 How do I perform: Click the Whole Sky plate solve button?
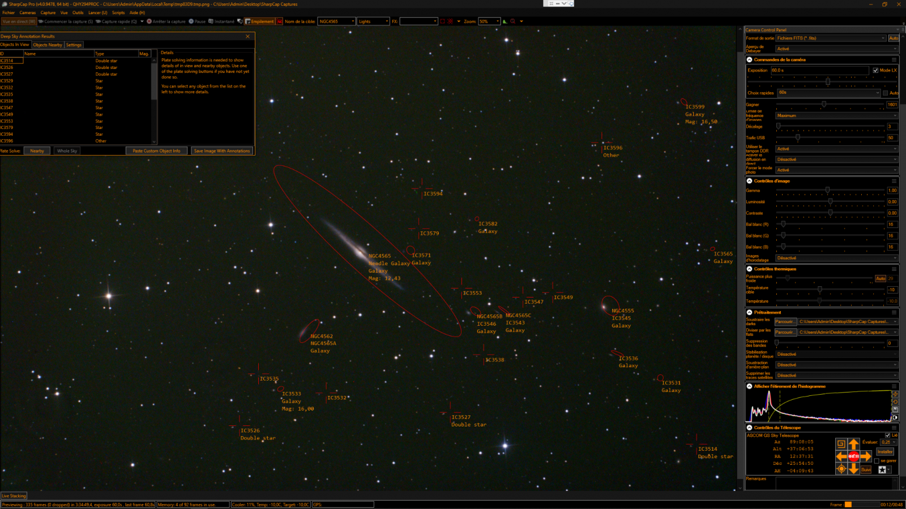(67, 151)
